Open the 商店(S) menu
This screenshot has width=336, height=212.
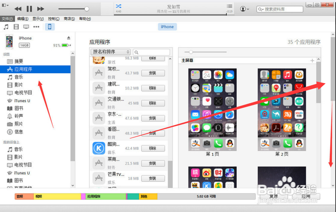click(69, 19)
